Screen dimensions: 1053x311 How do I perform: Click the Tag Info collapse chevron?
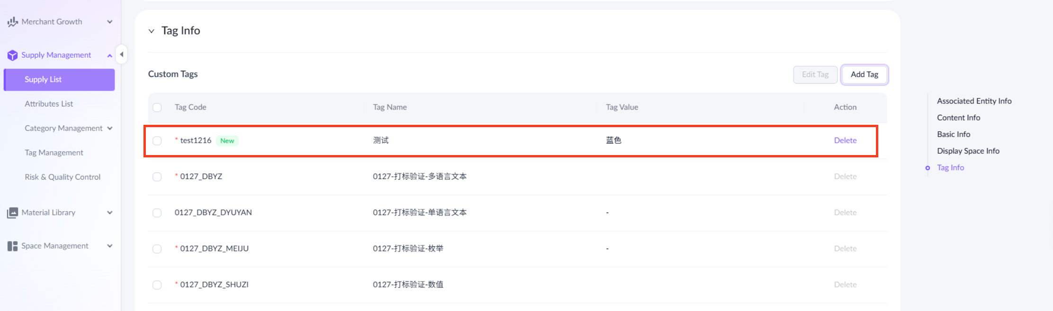click(152, 31)
